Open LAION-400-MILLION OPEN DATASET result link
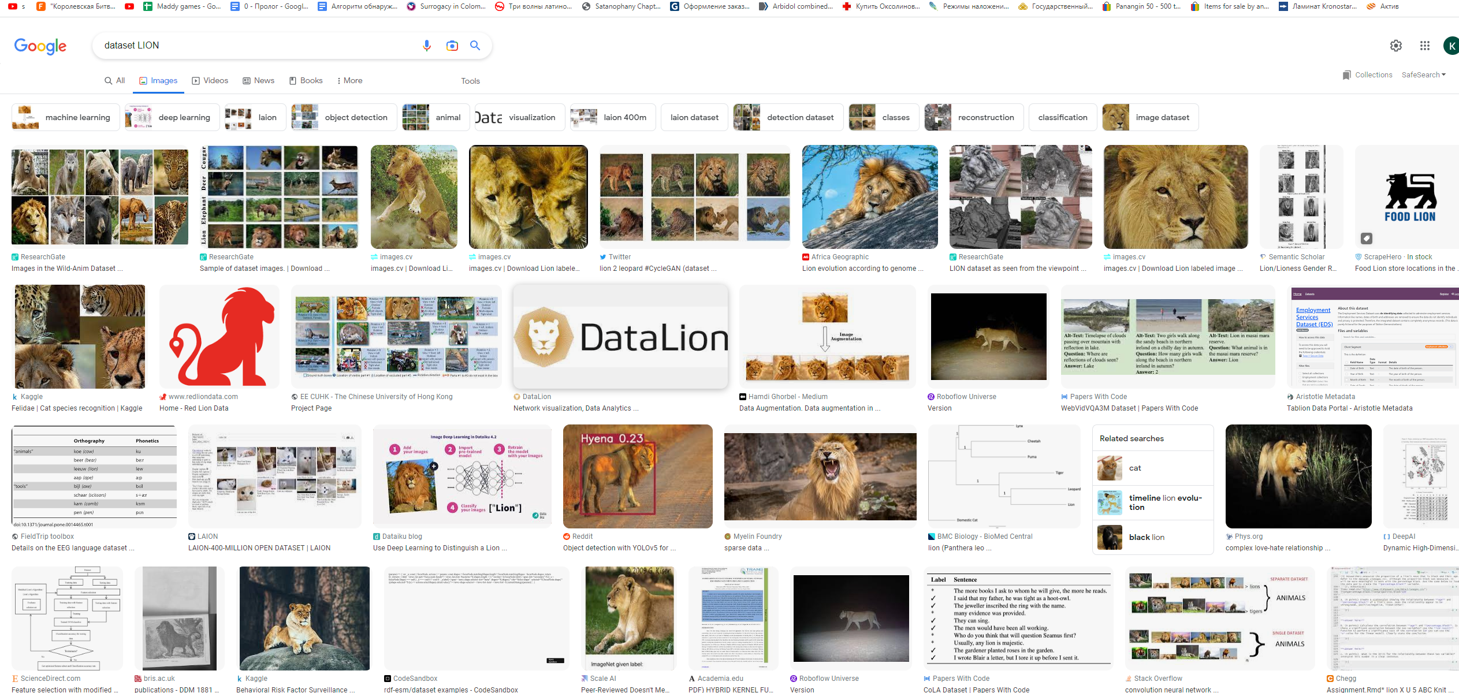Screen dimensions: 1459x693 (259, 548)
